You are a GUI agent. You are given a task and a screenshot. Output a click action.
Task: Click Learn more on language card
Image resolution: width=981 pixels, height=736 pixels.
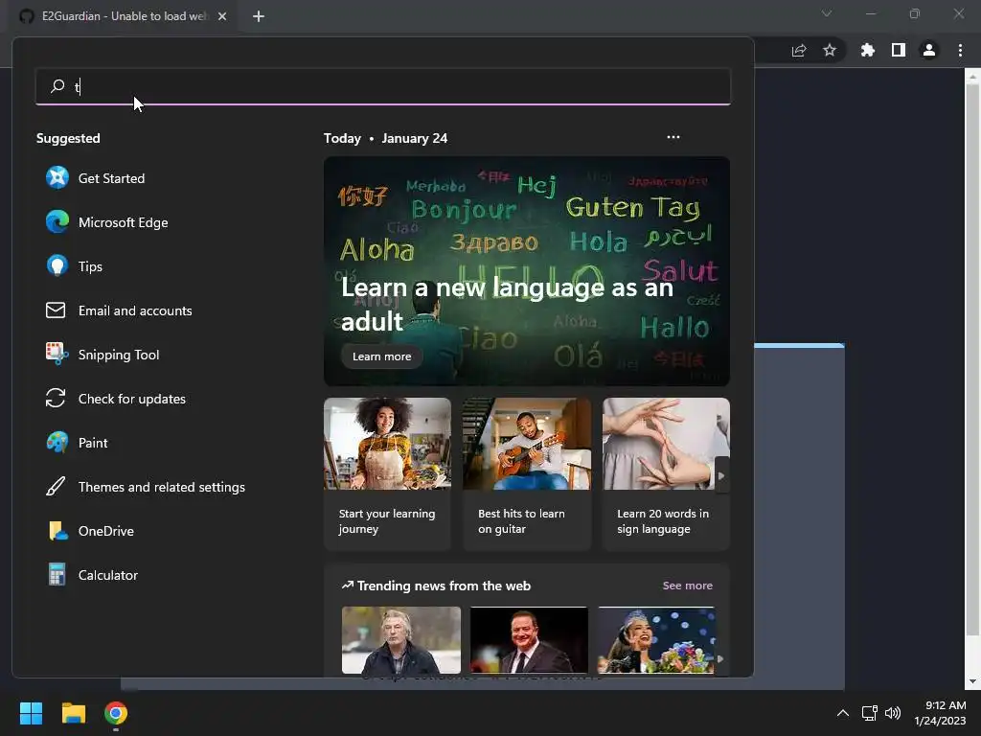pyautogui.click(x=381, y=356)
